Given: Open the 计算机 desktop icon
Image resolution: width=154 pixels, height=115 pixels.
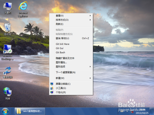Looking at the screenshot, I should point(8,8).
